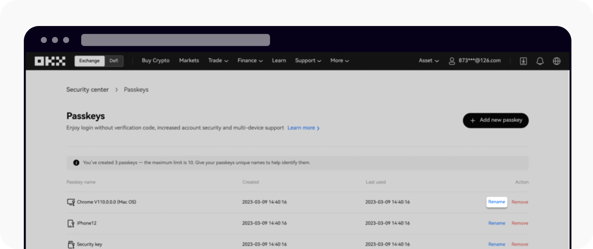Switch to Exchange mode
The width and height of the screenshot is (593, 249).
coord(89,61)
